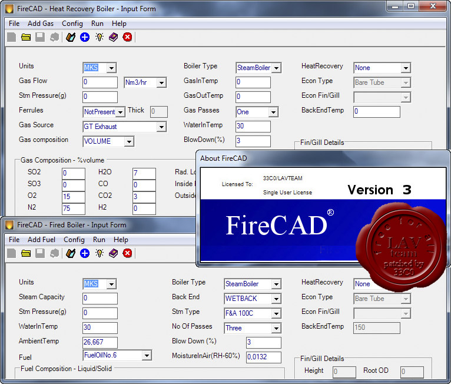Click GasInTemp input field
This screenshot has width=451, height=384.
(x=253, y=82)
